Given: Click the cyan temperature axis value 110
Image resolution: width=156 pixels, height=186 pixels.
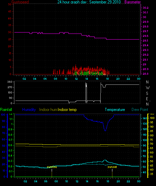Looking at the screenshot, I should 145,135.
